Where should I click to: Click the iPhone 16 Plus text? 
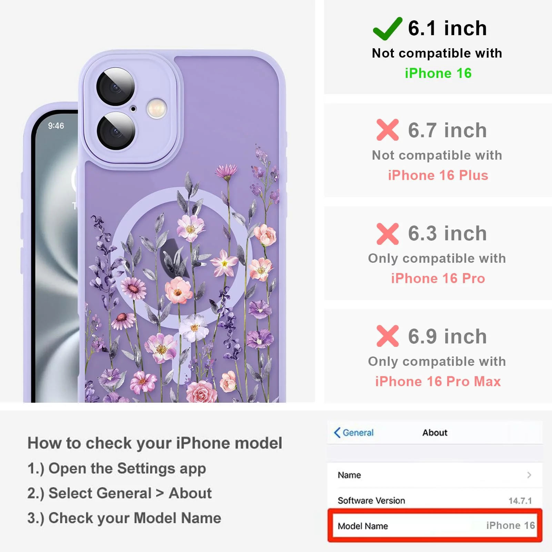438,175
